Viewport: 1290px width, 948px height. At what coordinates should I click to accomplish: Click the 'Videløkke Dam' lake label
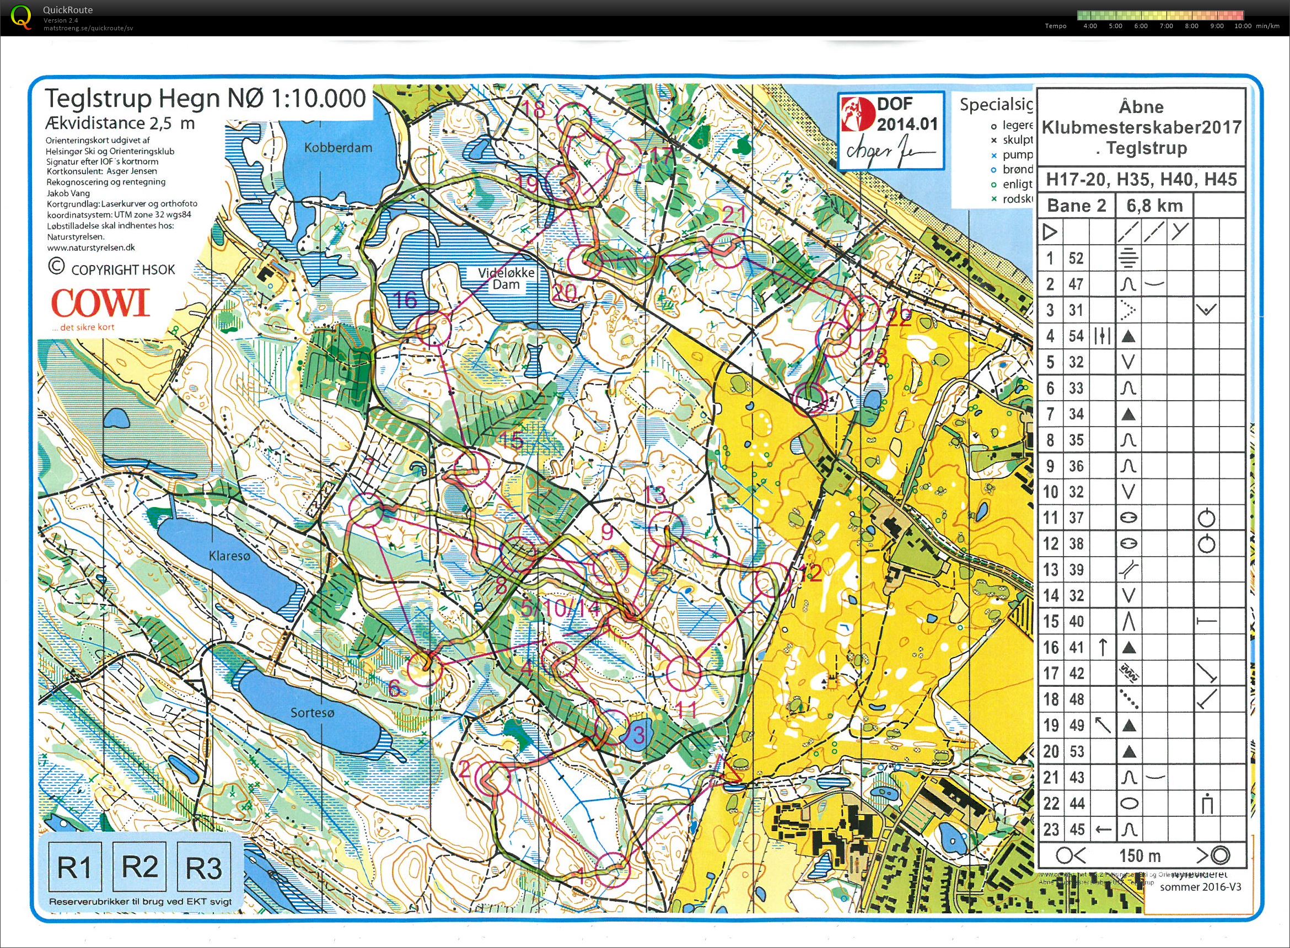click(x=506, y=278)
